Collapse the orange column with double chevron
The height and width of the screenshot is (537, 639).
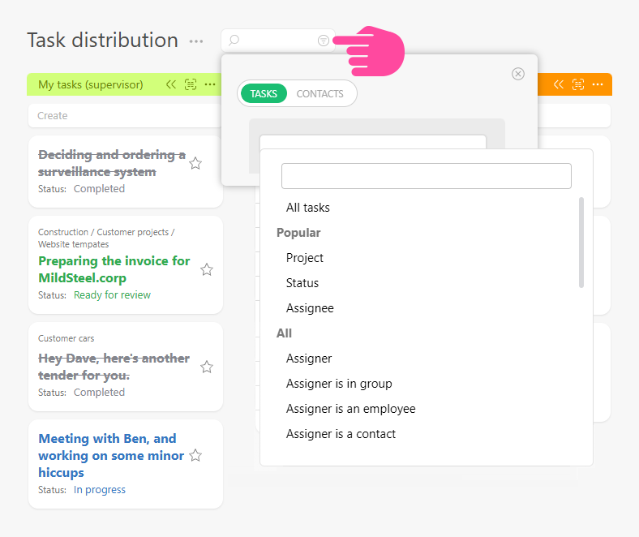click(x=559, y=84)
